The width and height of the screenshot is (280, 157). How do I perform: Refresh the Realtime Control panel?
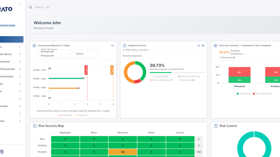point(199,46)
